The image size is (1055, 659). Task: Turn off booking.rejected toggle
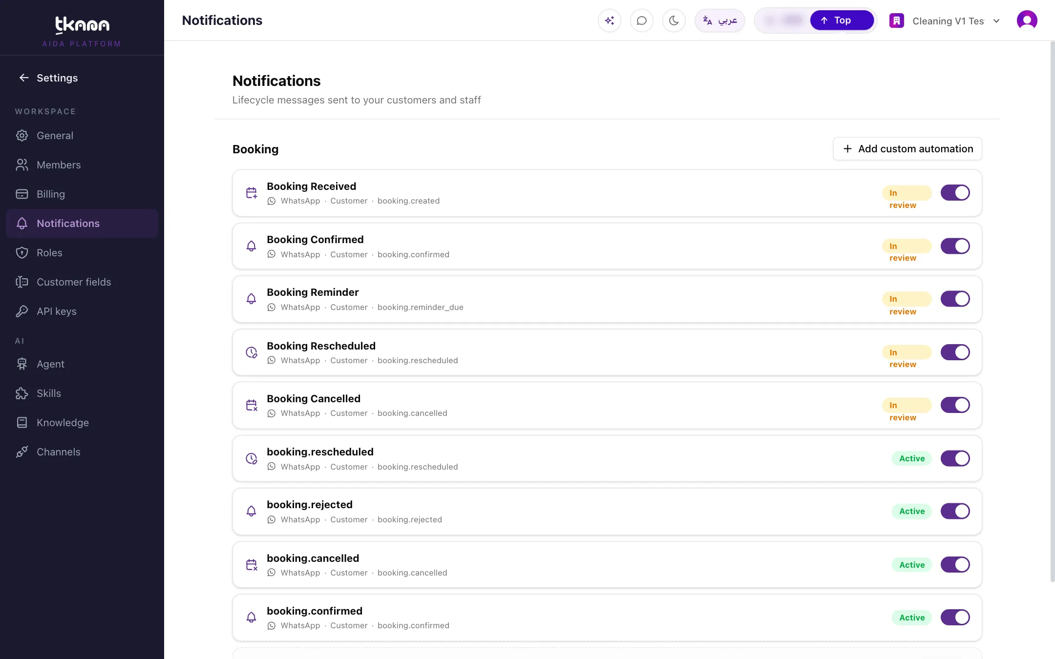[x=955, y=512]
